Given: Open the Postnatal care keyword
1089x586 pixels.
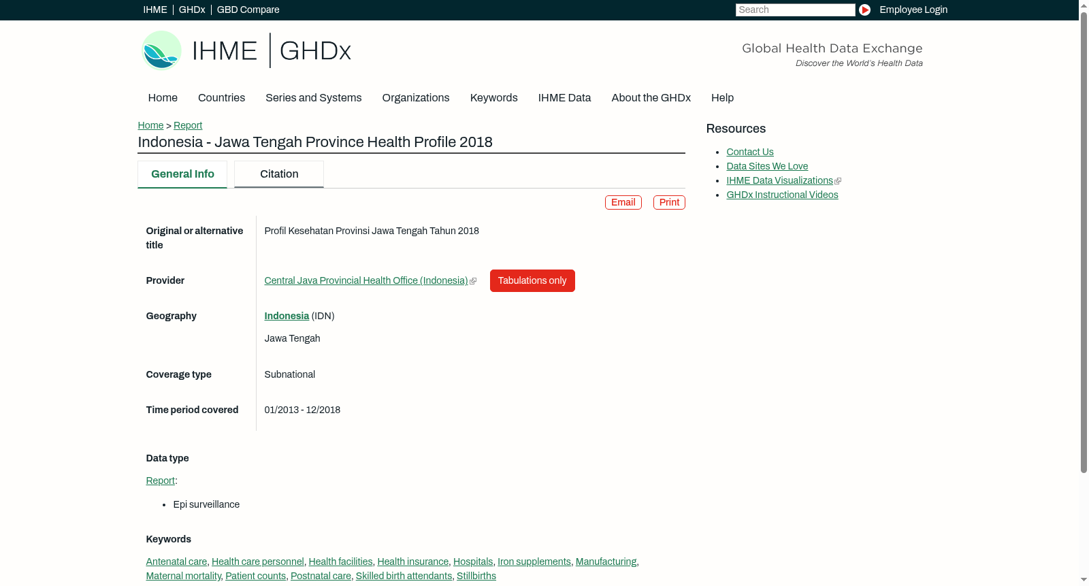Looking at the screenshot, I should tap(321, 576).
